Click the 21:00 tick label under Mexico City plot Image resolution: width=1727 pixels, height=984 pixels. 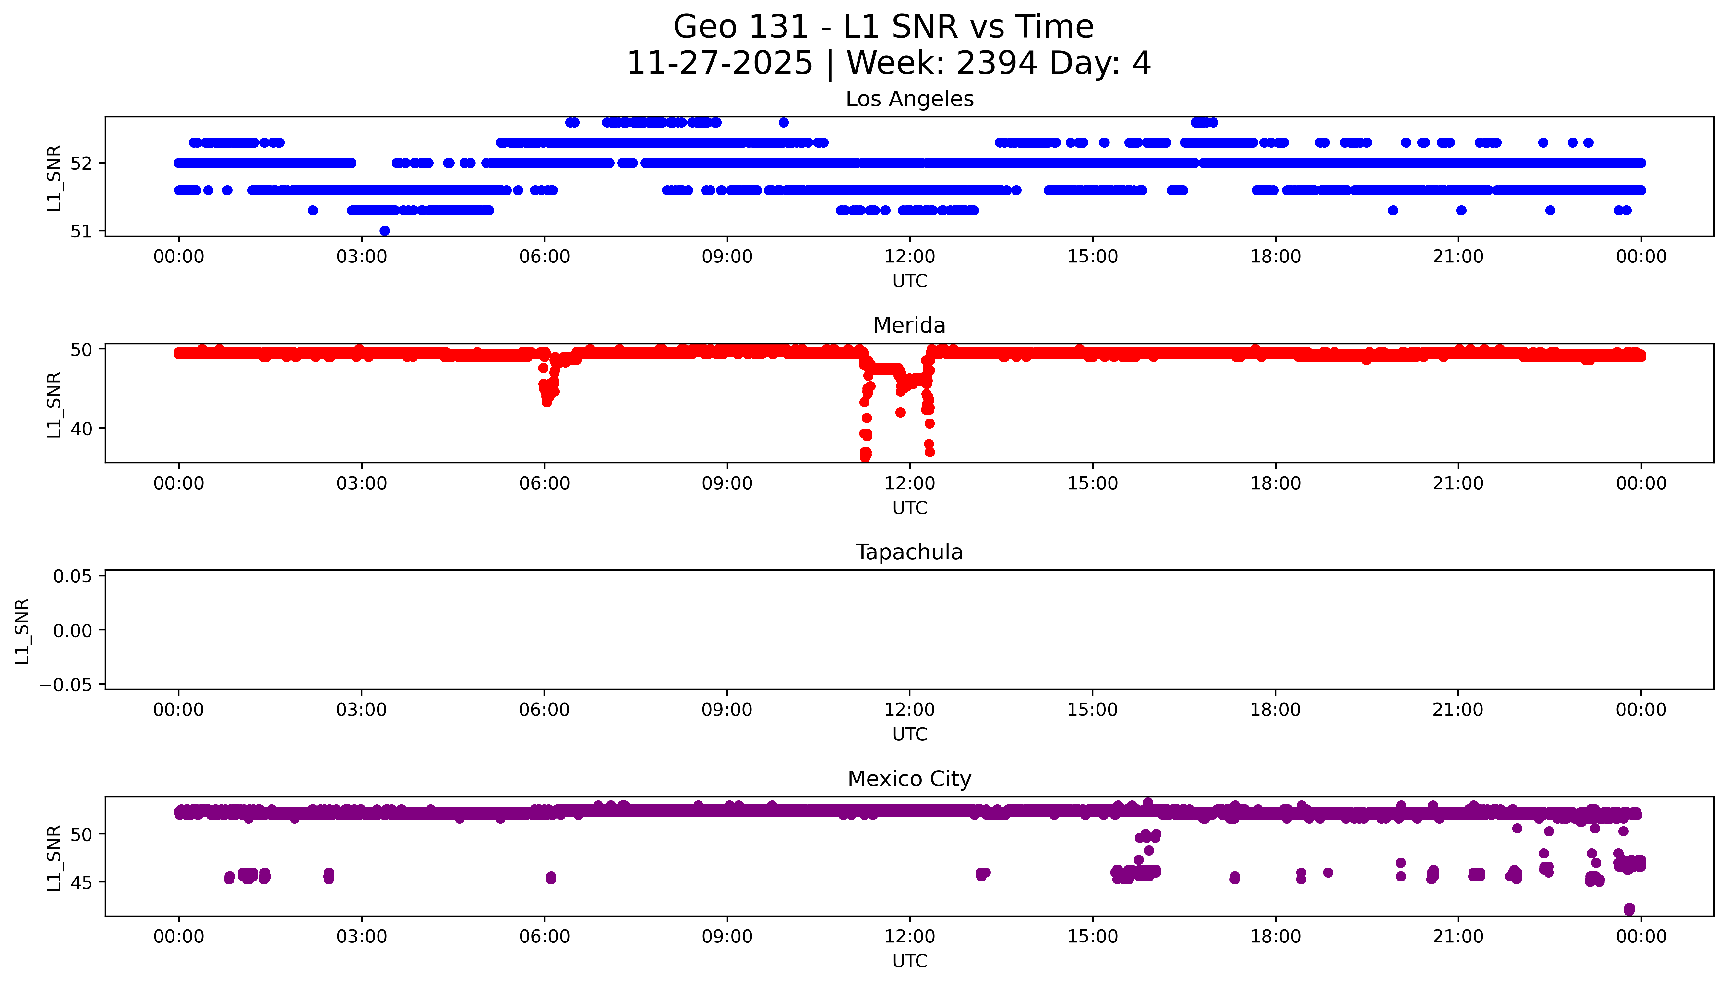pos(1457,937)
